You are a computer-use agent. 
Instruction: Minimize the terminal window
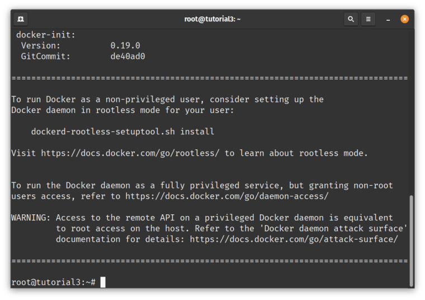(x=388, y=20)
